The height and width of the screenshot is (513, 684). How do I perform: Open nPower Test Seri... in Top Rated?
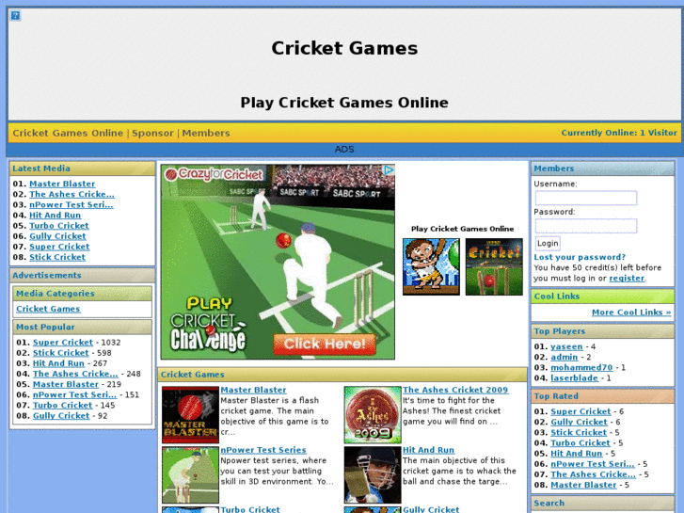click(x=593, y=464)
